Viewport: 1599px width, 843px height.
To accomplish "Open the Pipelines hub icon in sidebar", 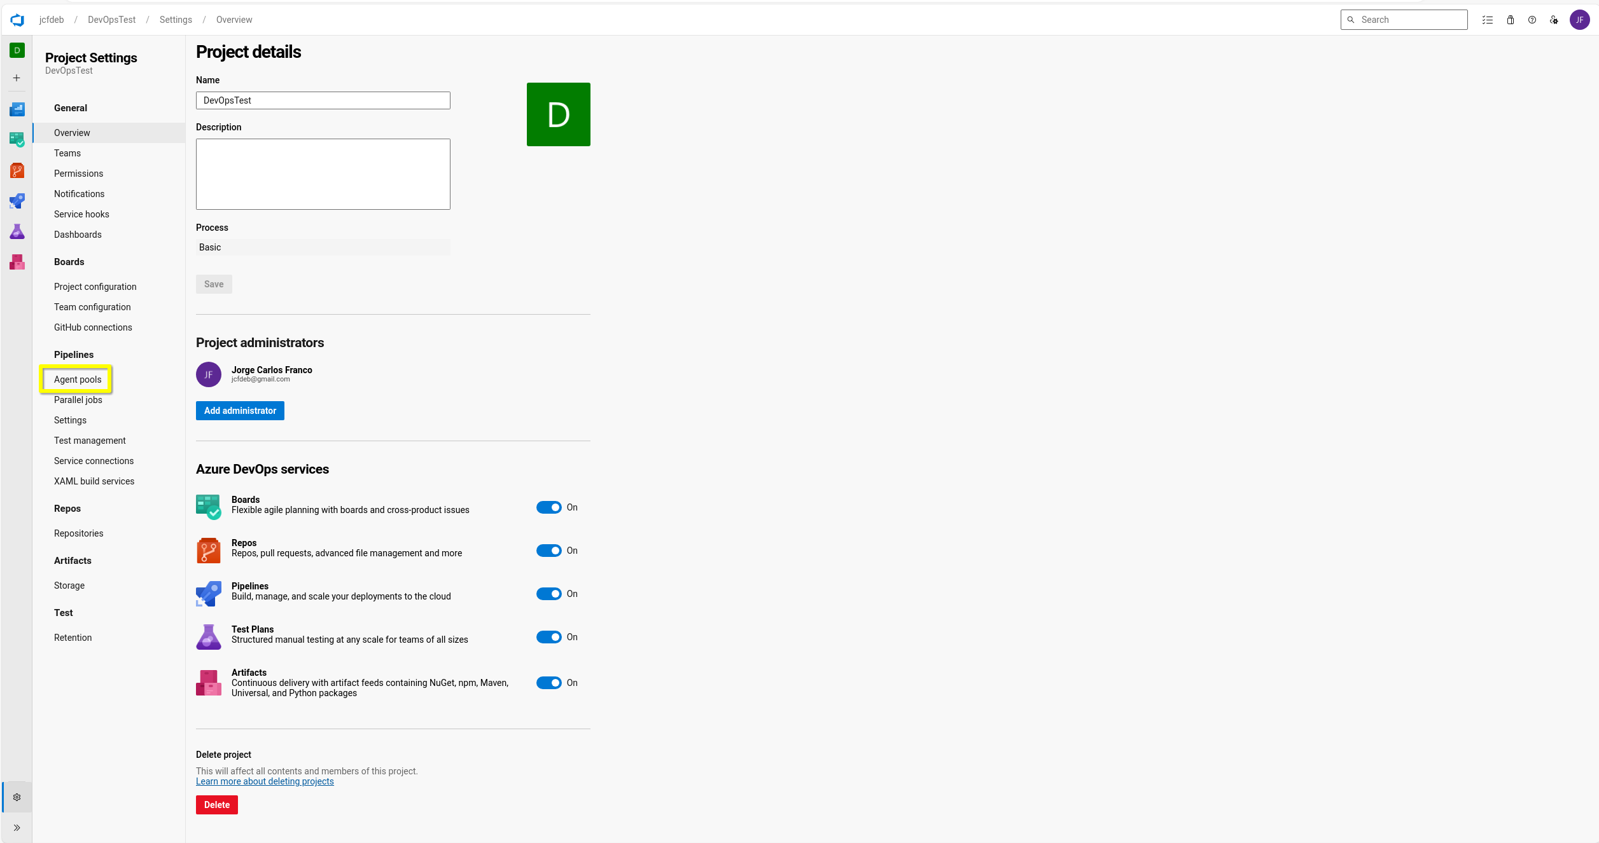I will click(17, 201).
